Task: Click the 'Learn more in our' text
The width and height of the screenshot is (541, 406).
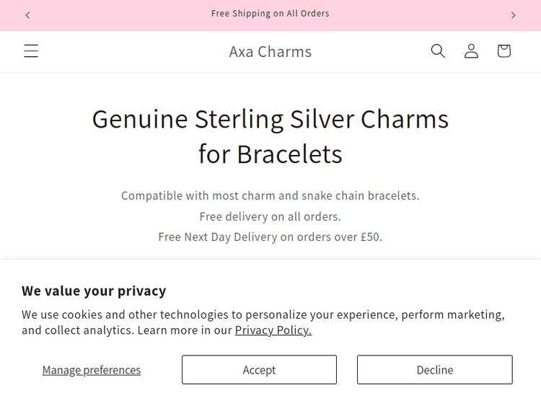Action: tap(185, 330)
